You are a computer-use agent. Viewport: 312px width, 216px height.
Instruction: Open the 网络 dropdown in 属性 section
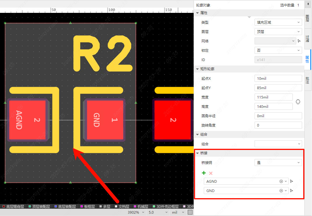tap(275, 41)
